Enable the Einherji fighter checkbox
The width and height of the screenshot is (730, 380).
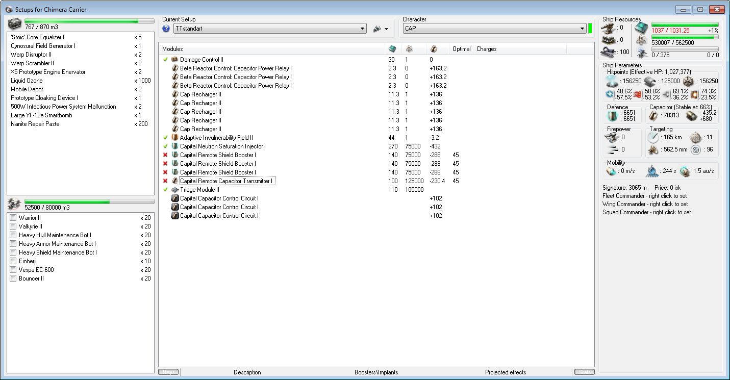click(x=13, y=261)
